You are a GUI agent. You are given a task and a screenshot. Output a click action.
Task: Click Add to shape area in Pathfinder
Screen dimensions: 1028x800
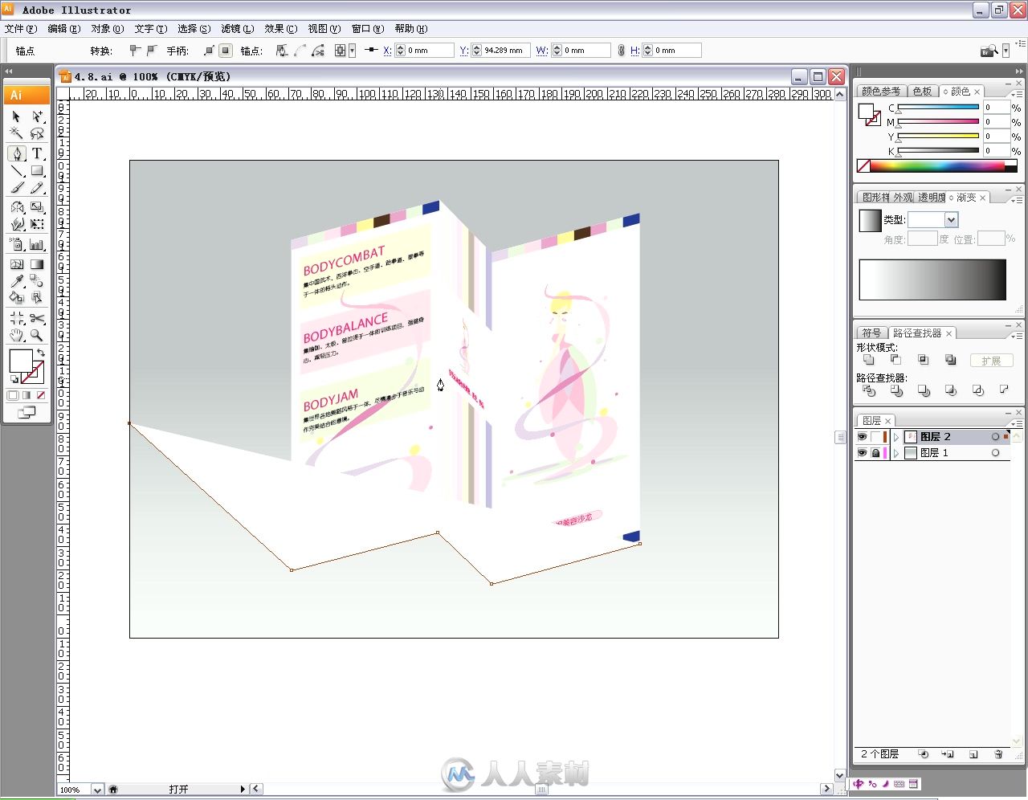tap(868, 360)
